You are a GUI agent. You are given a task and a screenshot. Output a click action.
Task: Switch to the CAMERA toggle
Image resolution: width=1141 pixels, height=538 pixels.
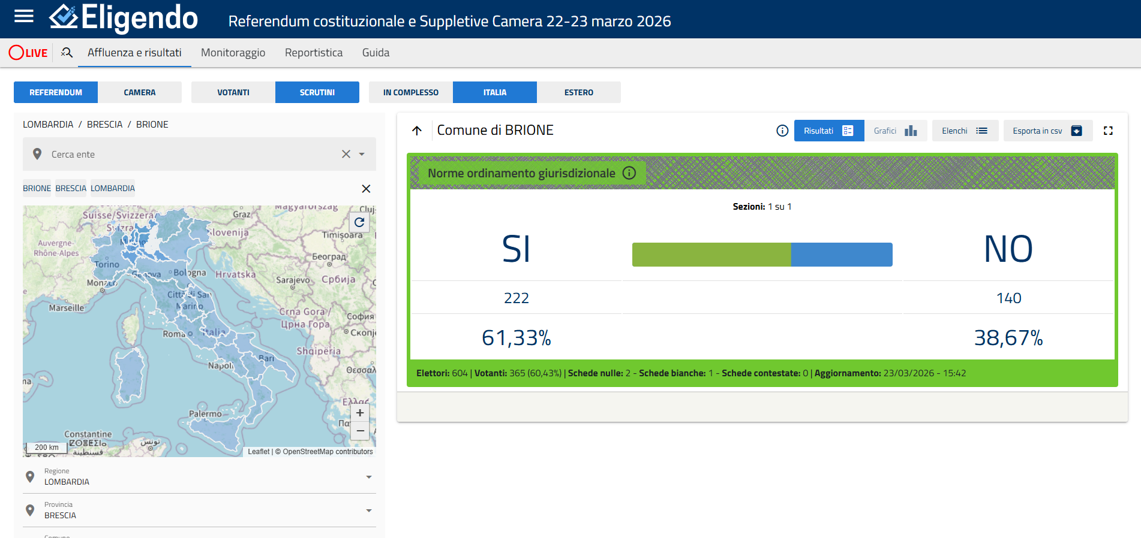pyautogui.click(x=140, y=92)
